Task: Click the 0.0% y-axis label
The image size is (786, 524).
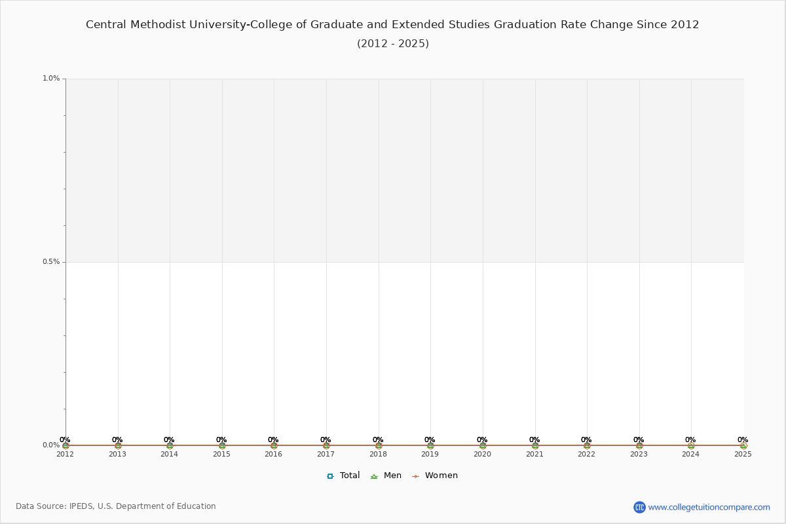Action: (51, 445)
